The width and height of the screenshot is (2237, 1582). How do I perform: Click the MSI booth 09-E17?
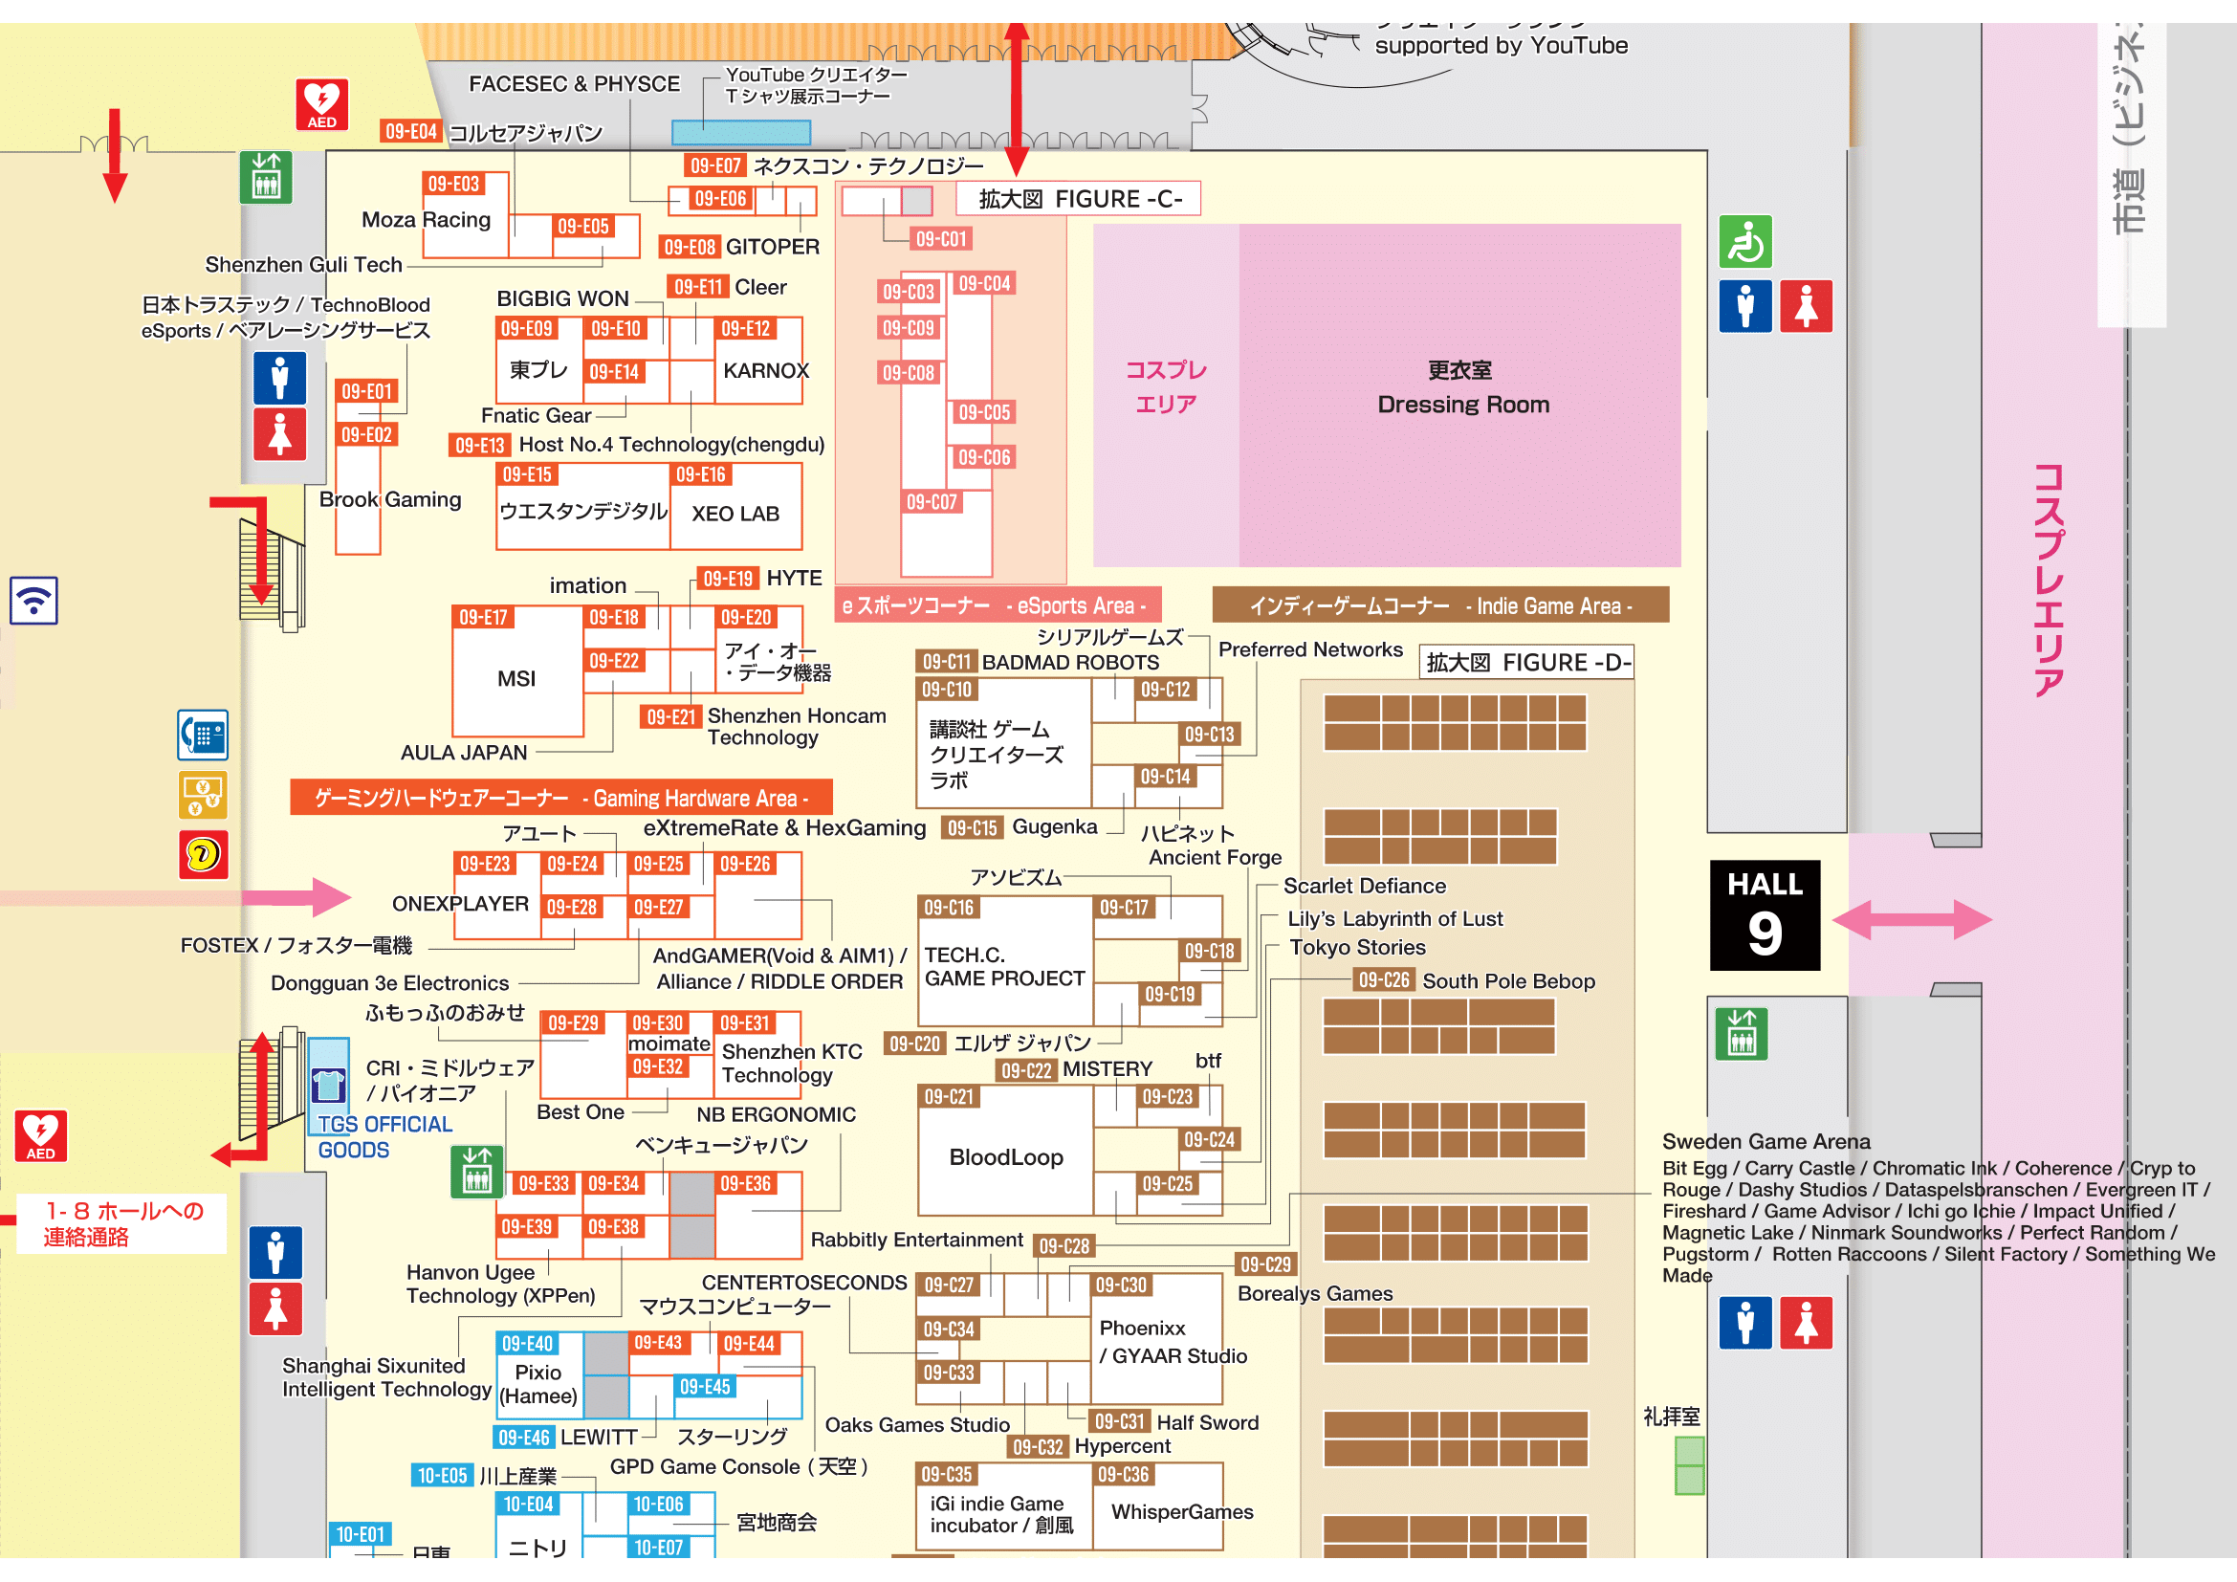[516, 679]
